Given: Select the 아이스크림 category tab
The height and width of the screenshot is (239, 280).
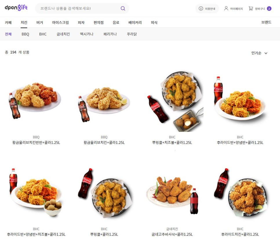Looking at the screenshot, I should 60,23.
